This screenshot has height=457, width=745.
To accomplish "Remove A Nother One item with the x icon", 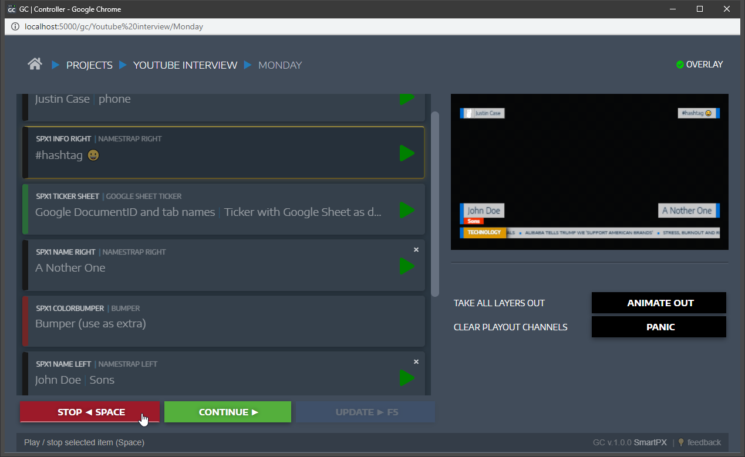I will click(x=416, y=249).
